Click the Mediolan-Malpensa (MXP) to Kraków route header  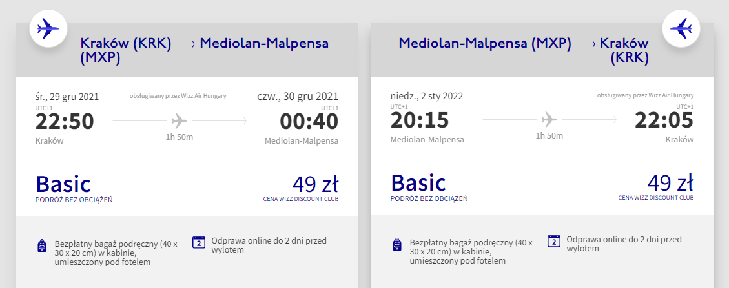[524, 50]
